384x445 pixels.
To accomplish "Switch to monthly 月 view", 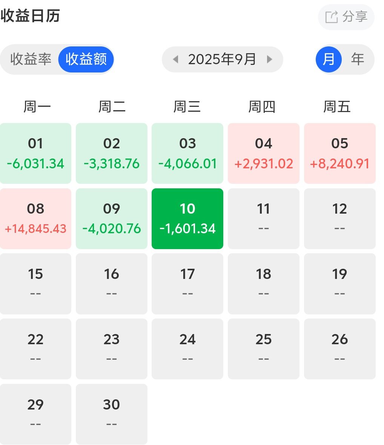I will tap(329, 59).
